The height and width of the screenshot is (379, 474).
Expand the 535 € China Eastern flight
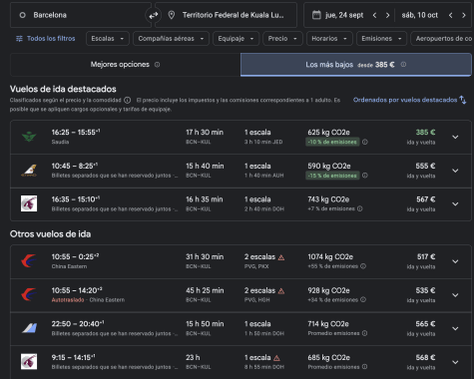(x=455, y=295)
